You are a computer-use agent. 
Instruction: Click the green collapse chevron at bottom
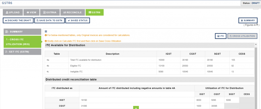coord(136,107)
